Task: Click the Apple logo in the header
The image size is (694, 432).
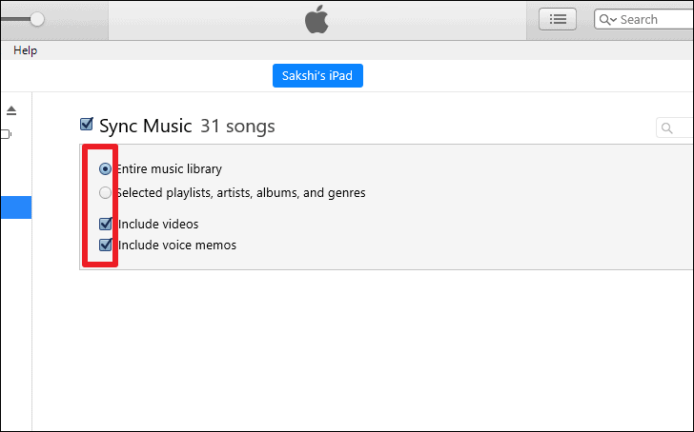Action: [316, 19]
